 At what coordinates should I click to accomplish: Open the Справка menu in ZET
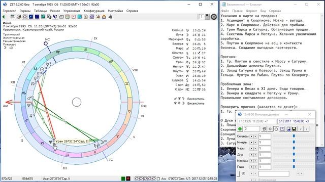pos(132,11)
